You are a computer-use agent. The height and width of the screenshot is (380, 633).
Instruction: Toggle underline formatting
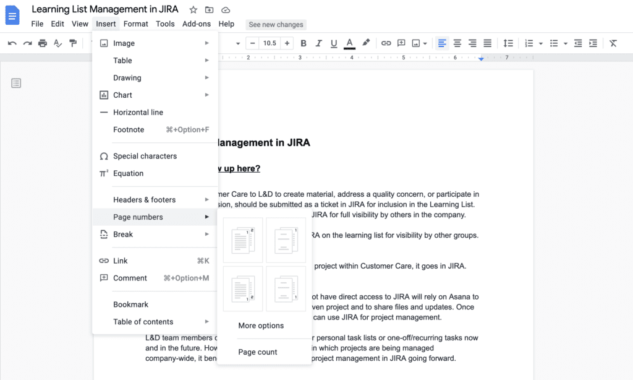333,43
